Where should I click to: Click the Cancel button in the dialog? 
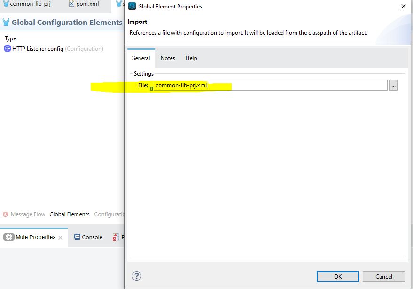[383, 276]
